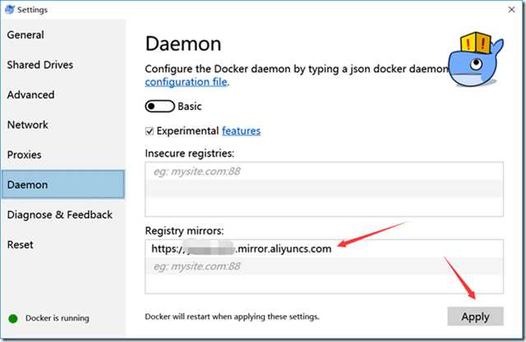Go to Network settings
The image size is (526, 342).
coord(27,125)
